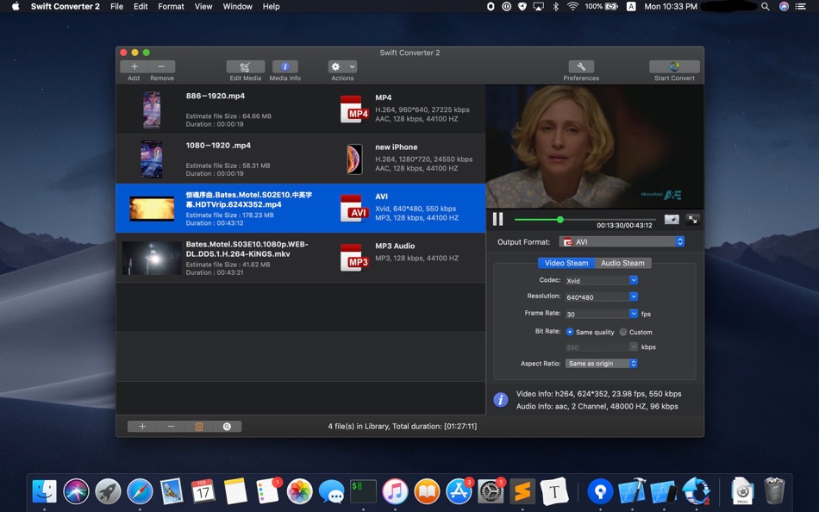Show Media Info using its toolbar icon
819x512 pixels.
(284, 66)
